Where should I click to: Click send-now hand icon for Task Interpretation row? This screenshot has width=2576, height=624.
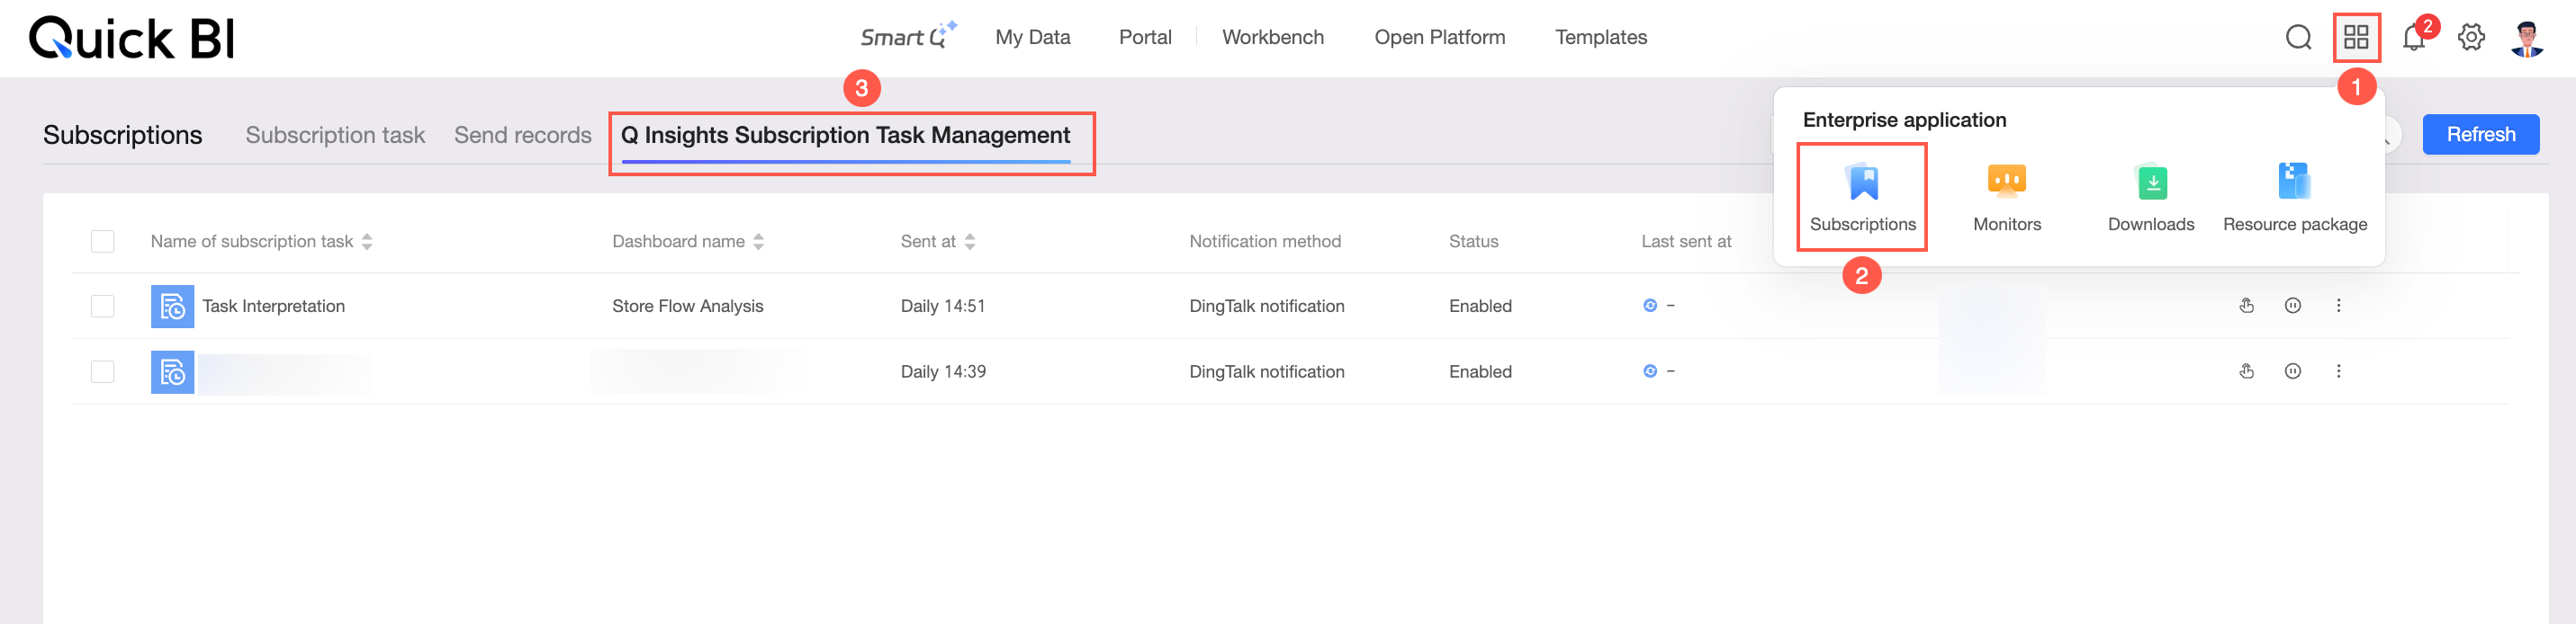pos(2246,306)
